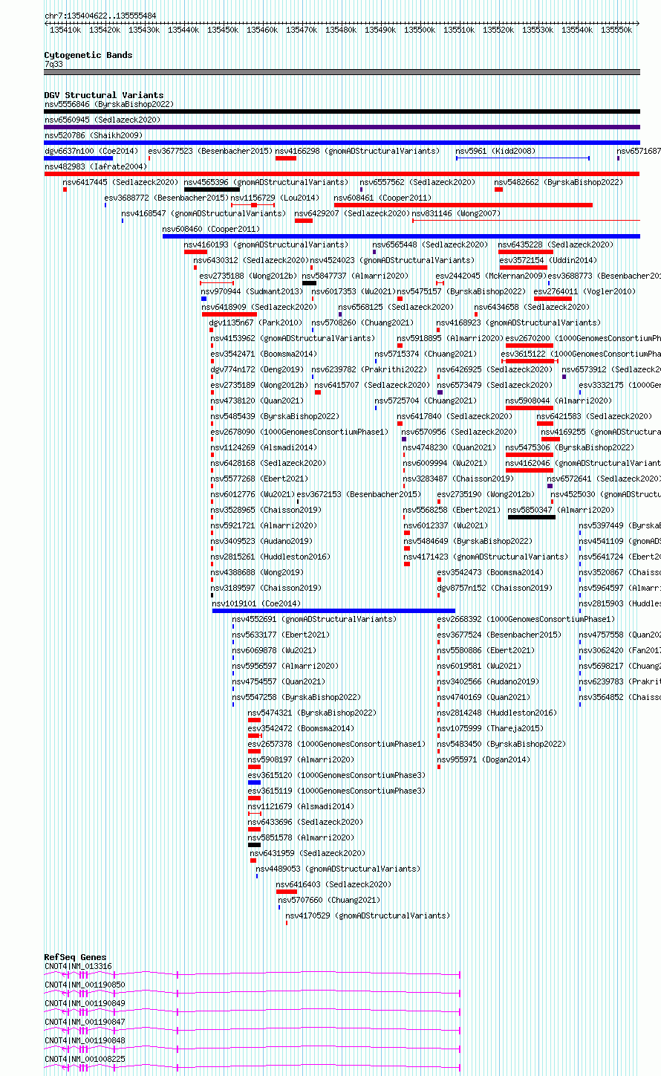Open nsv4168547 (gnomADStructuralVariants) label
This screenshot has width=661, height=1076.
[203, 213]
